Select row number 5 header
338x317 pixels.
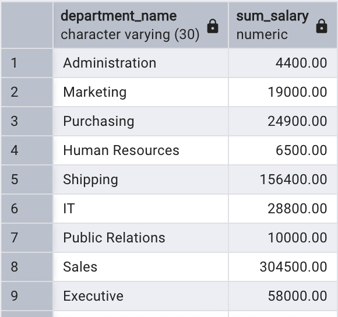pos(27,179)
